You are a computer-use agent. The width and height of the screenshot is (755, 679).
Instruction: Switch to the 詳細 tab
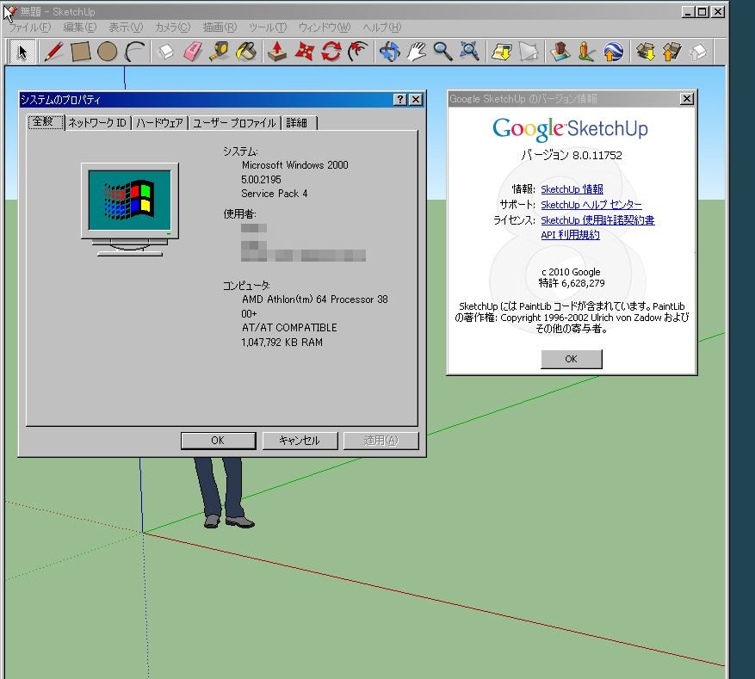[299, 123]
